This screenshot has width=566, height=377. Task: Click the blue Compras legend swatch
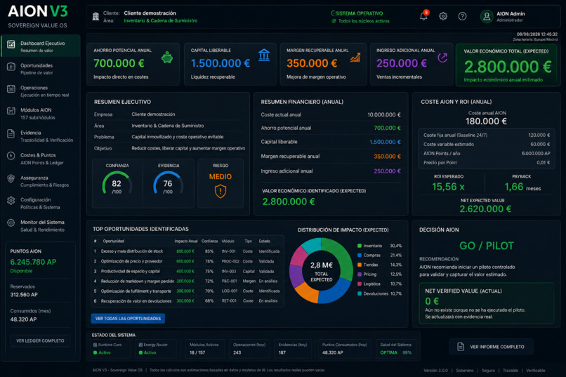(x=360, y=255)
